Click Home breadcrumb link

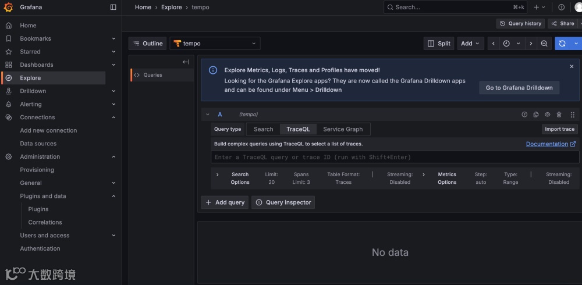click(143, 7)
